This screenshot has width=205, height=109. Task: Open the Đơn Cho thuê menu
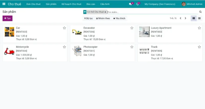pyautogui.click(x=33, y=4)
